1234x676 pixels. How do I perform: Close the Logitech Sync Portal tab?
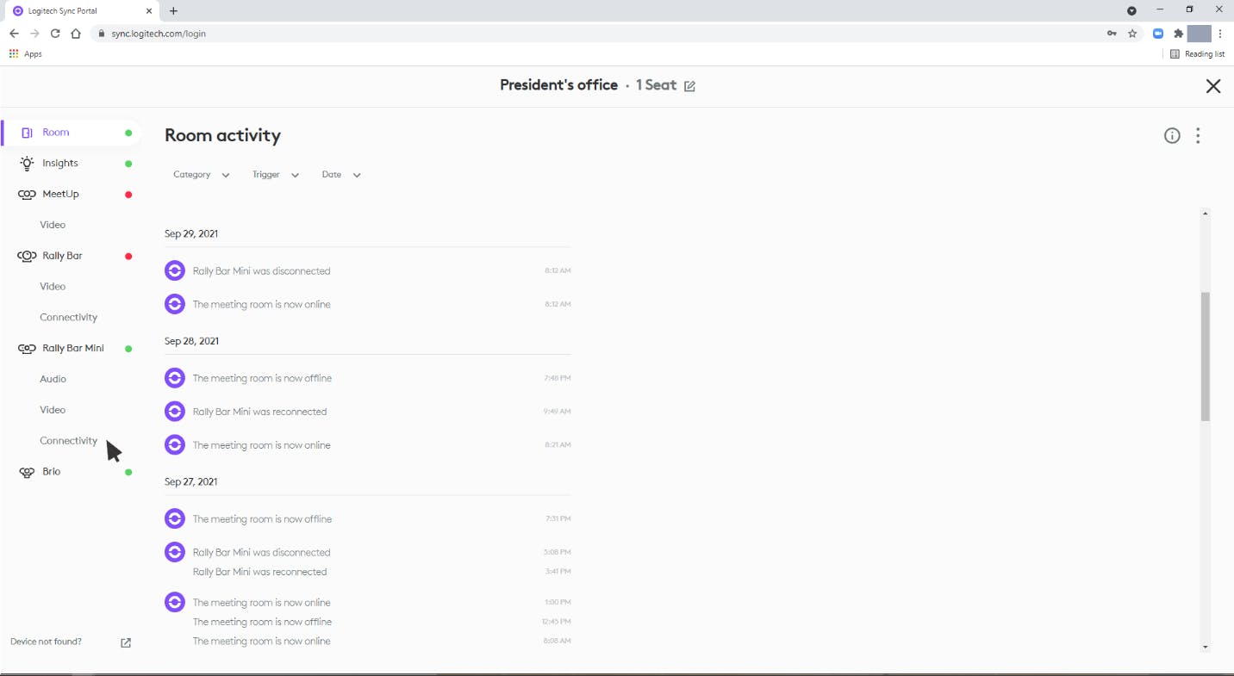click(x=148, y=11)
